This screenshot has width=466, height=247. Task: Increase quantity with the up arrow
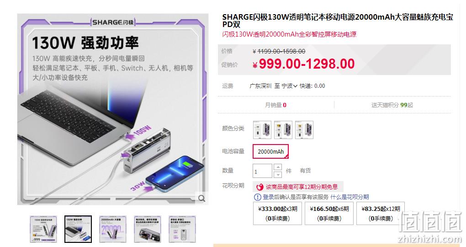tap(278, 167)
